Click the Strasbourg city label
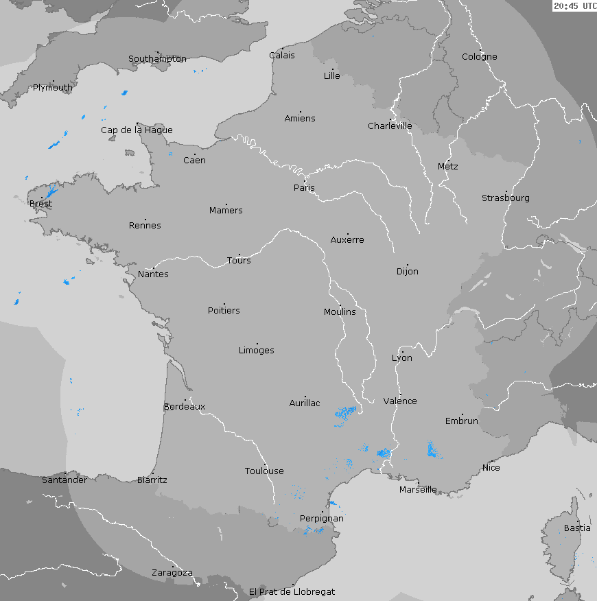597x601 pixels. click(505, 198)
